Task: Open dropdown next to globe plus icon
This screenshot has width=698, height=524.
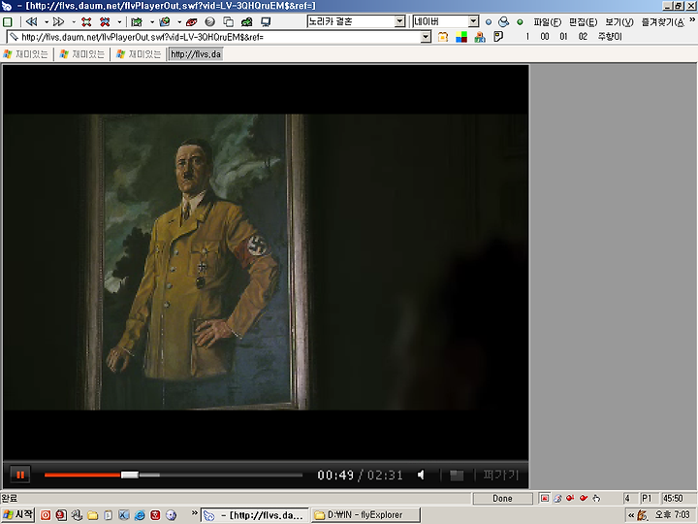Action: click(x=179, y=21)
